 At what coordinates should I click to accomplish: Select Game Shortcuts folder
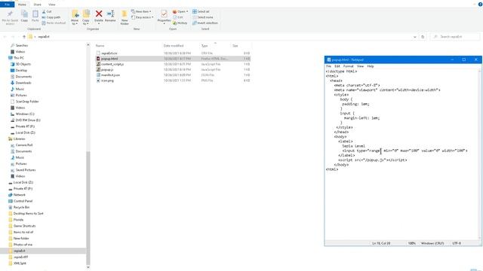click(24, 226)
